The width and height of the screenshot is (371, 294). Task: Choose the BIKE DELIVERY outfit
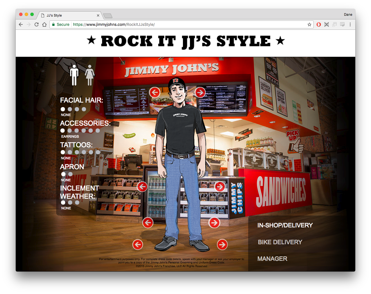tap(280, 242)
